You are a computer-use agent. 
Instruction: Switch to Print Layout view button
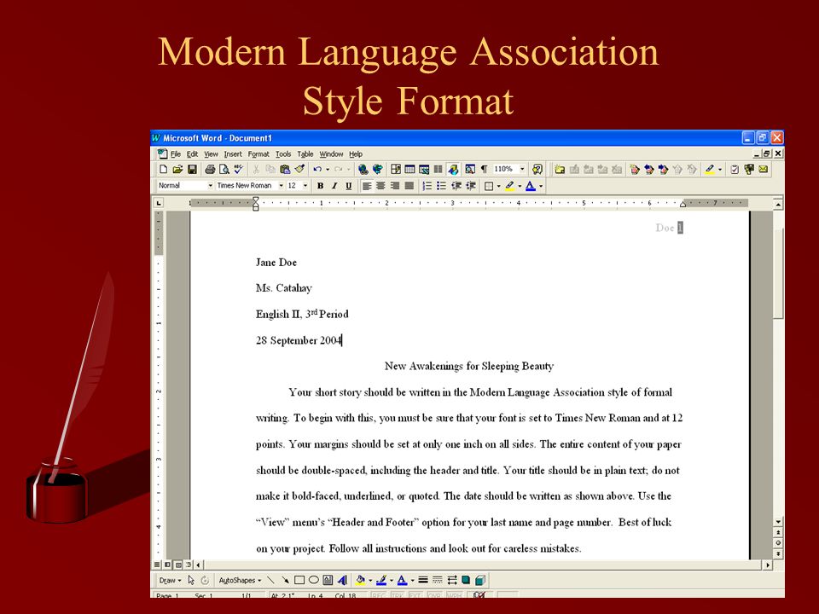pos(178,565)
